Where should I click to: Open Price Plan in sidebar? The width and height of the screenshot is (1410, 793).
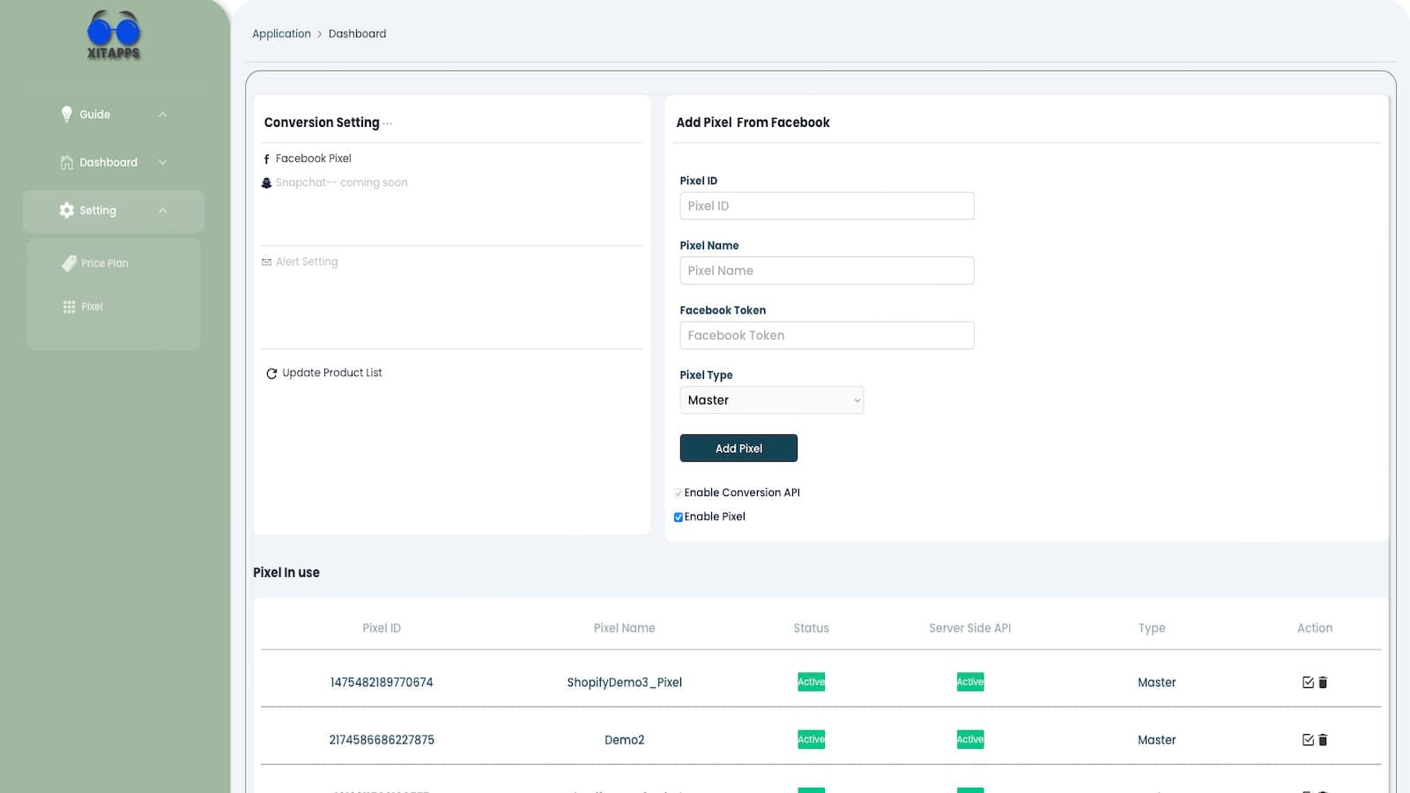tap(104, 263)
